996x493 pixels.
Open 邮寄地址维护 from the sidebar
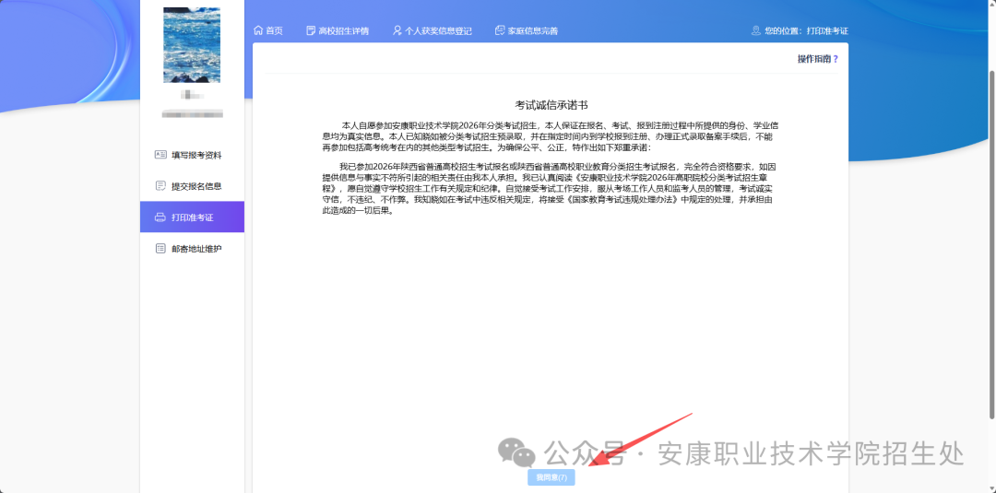click(196, 249)
